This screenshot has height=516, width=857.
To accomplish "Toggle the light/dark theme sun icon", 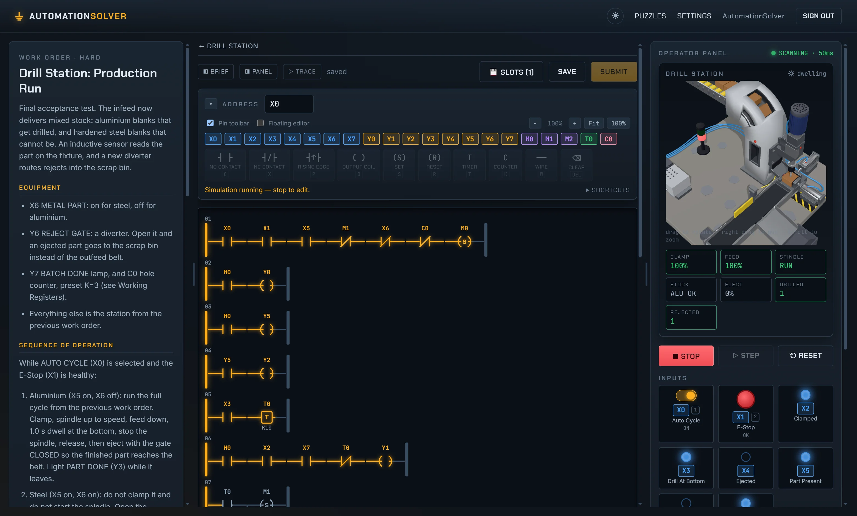I will point(615,16).
